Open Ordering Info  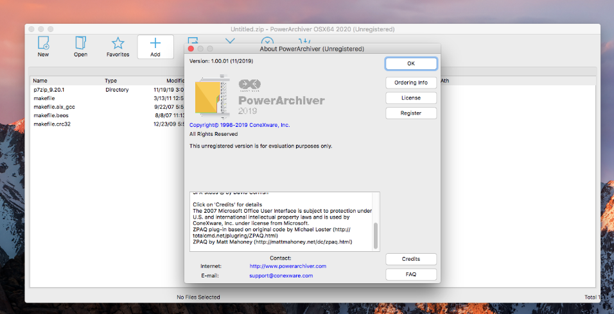pos(411,83)
